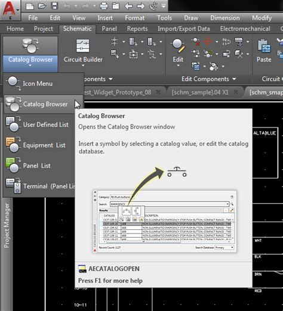Open the Dimension menu
Image resolution: width=283 pixels, height=311 pixels.
point(225,18)
